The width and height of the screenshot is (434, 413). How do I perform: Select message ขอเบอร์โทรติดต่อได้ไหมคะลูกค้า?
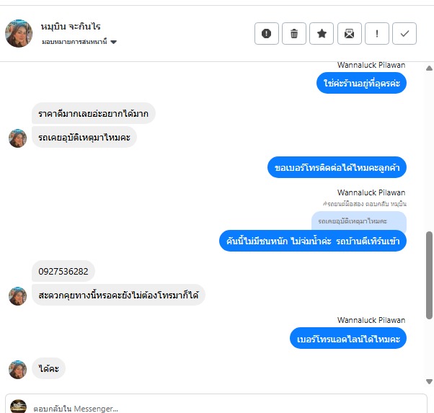point(337,167)
